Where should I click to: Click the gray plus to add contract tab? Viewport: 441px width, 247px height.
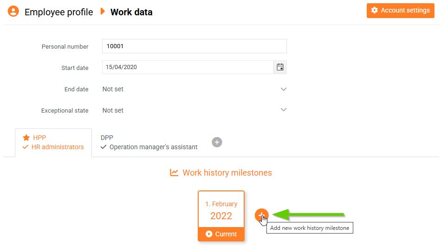pyautogui.click(x=217, y=142)
